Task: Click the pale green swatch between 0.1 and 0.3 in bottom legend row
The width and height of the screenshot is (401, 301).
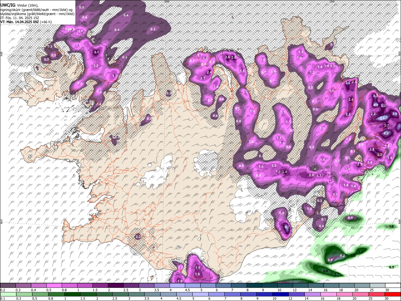Action: [x=8, y=294]
